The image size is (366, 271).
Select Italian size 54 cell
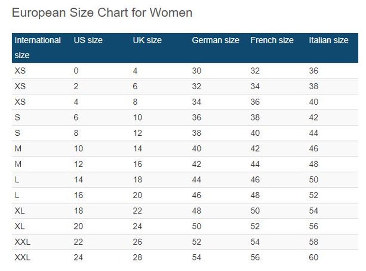[313, 211]
